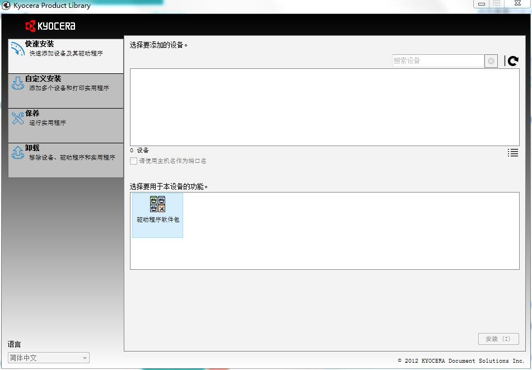Switch to the 自定义安装 custom install tab

[66, 91]
